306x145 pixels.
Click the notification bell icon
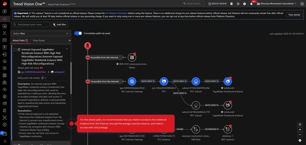(x=251, y=4)
